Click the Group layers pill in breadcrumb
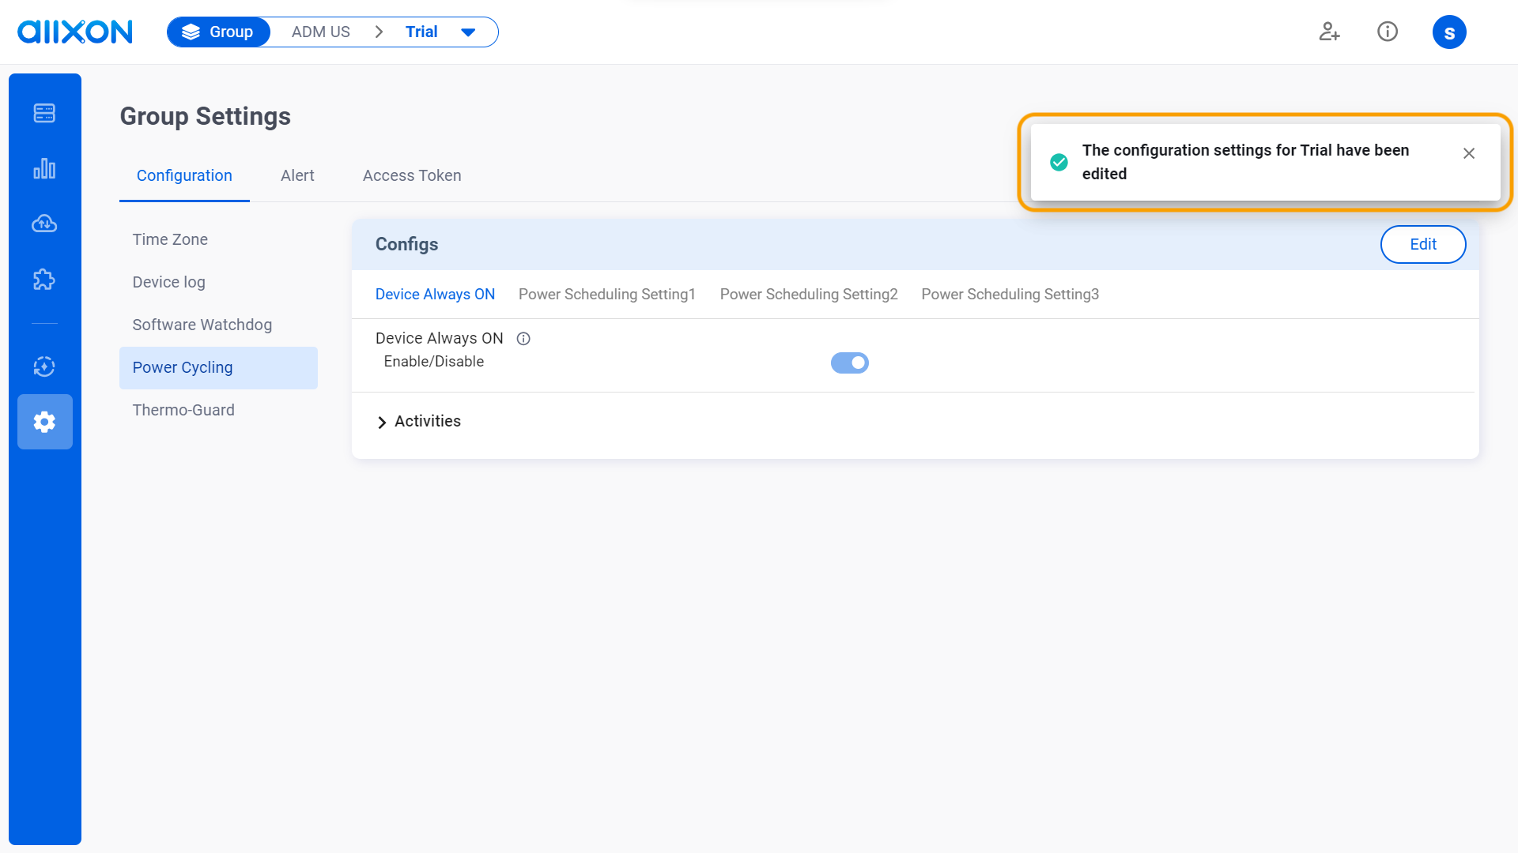The height and width of the screenshot is (853, 1518). [218, 32]
